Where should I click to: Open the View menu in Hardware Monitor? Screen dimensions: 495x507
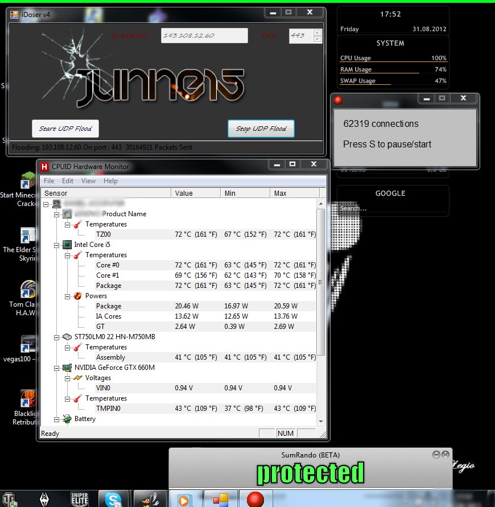88,181
